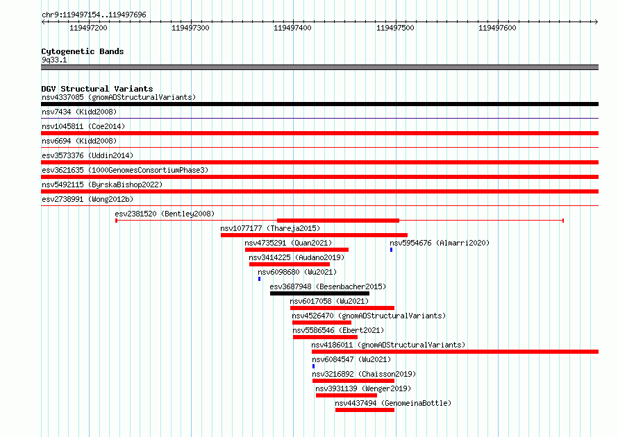The height and width of the screenshot is (437, 618).
Task: Click nsv6017058 (Wu2021) label
Action: (x=330, y=301)
